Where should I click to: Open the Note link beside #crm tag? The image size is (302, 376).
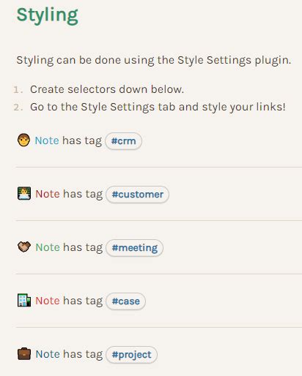(x=47, y=140)
